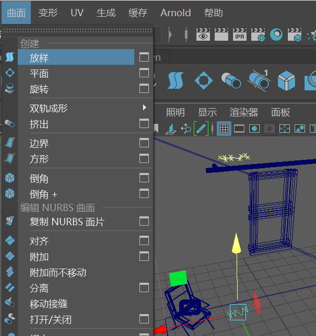Image resolution: width=316 pixels, height=336 pixels.
Task: Open Hypershade sphere icon
Action: click(x=276, y=34)
